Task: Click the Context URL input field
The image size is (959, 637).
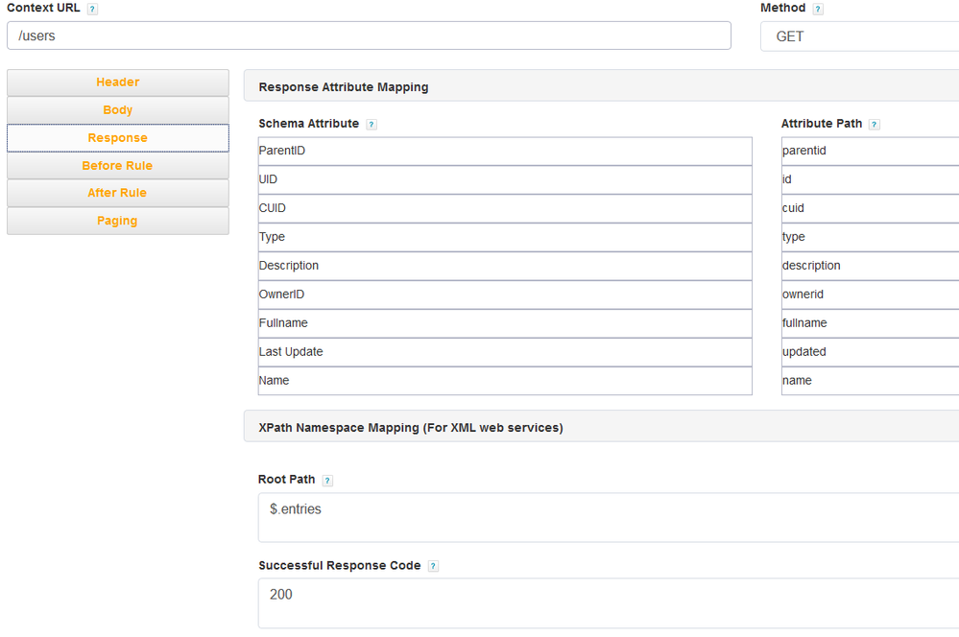Action: coord(369,36)
